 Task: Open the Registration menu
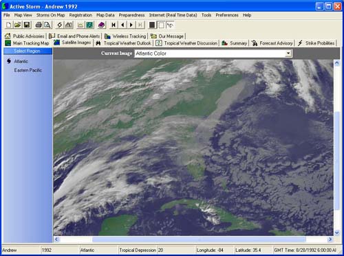80,15
